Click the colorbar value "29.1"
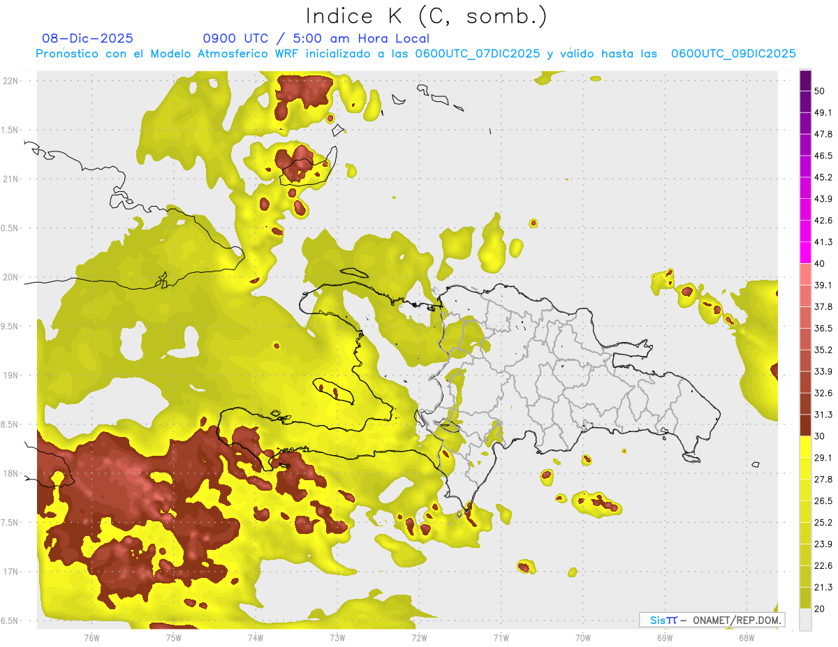Viewport: 838px width, 647px height. coord(823,458)
